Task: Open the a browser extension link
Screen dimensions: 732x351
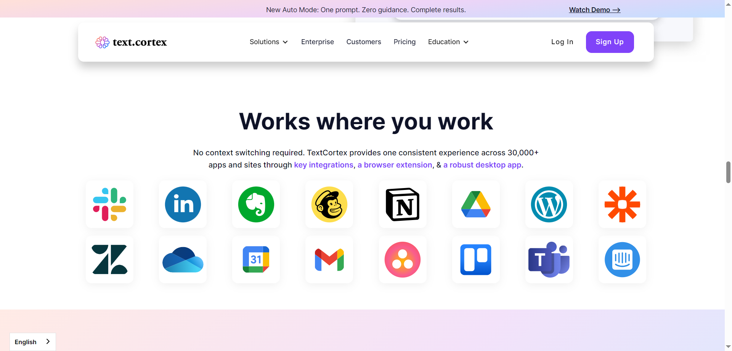Action: click(x=395, y=165)
